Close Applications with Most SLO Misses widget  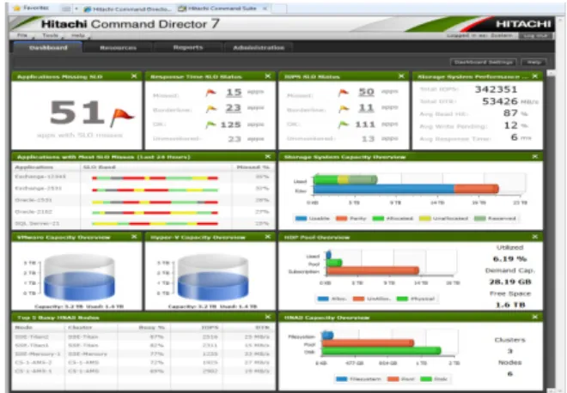[x=267, y=156]
